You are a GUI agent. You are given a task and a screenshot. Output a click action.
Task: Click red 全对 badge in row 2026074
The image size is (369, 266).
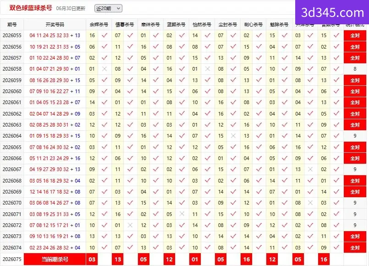pyautogui.click(x=355, y=248)
